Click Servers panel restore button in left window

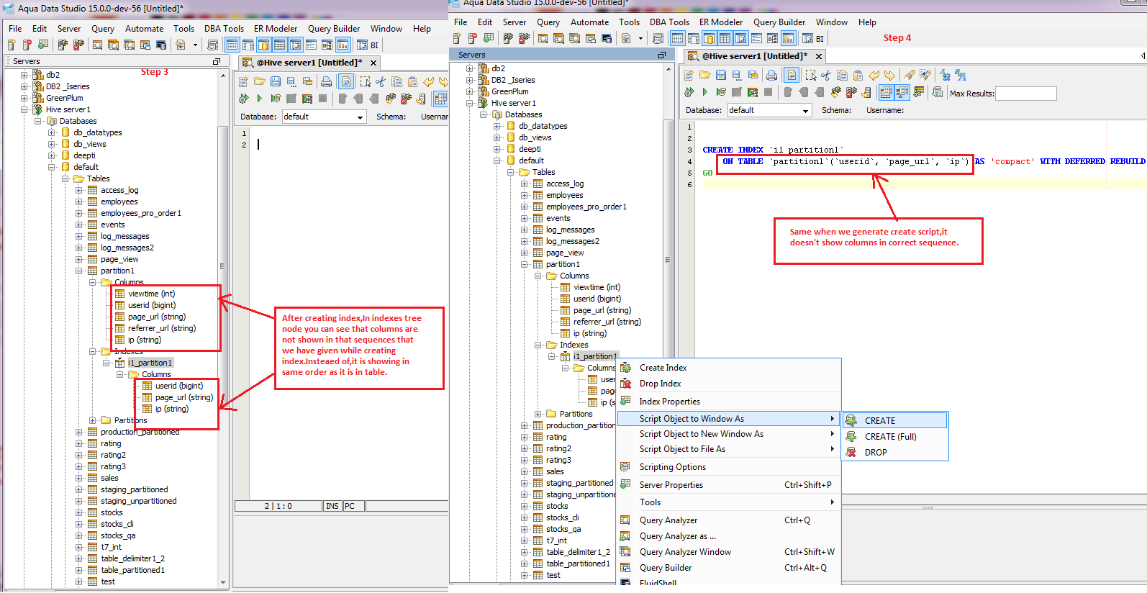(216, 62)
